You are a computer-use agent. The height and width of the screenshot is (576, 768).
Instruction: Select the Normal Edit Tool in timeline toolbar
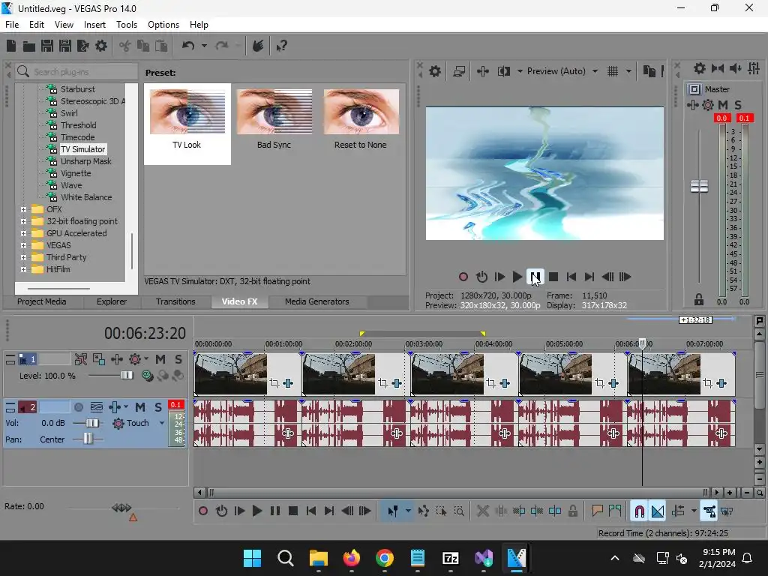pyautogui.click(x=393, y=511)
